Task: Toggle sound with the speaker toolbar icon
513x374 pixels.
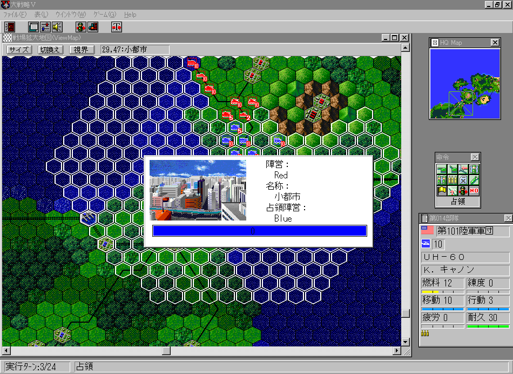Action: pos(57,27)
